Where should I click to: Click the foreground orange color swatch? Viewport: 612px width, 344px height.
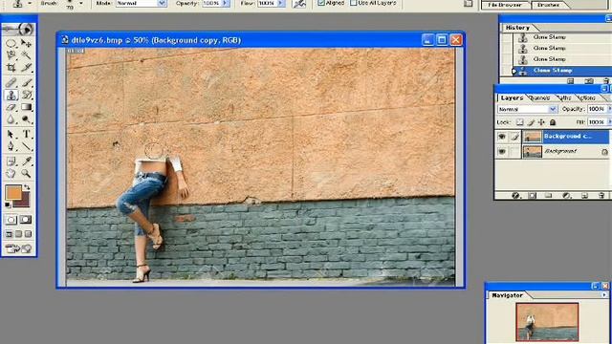click(x=13, y=193)
